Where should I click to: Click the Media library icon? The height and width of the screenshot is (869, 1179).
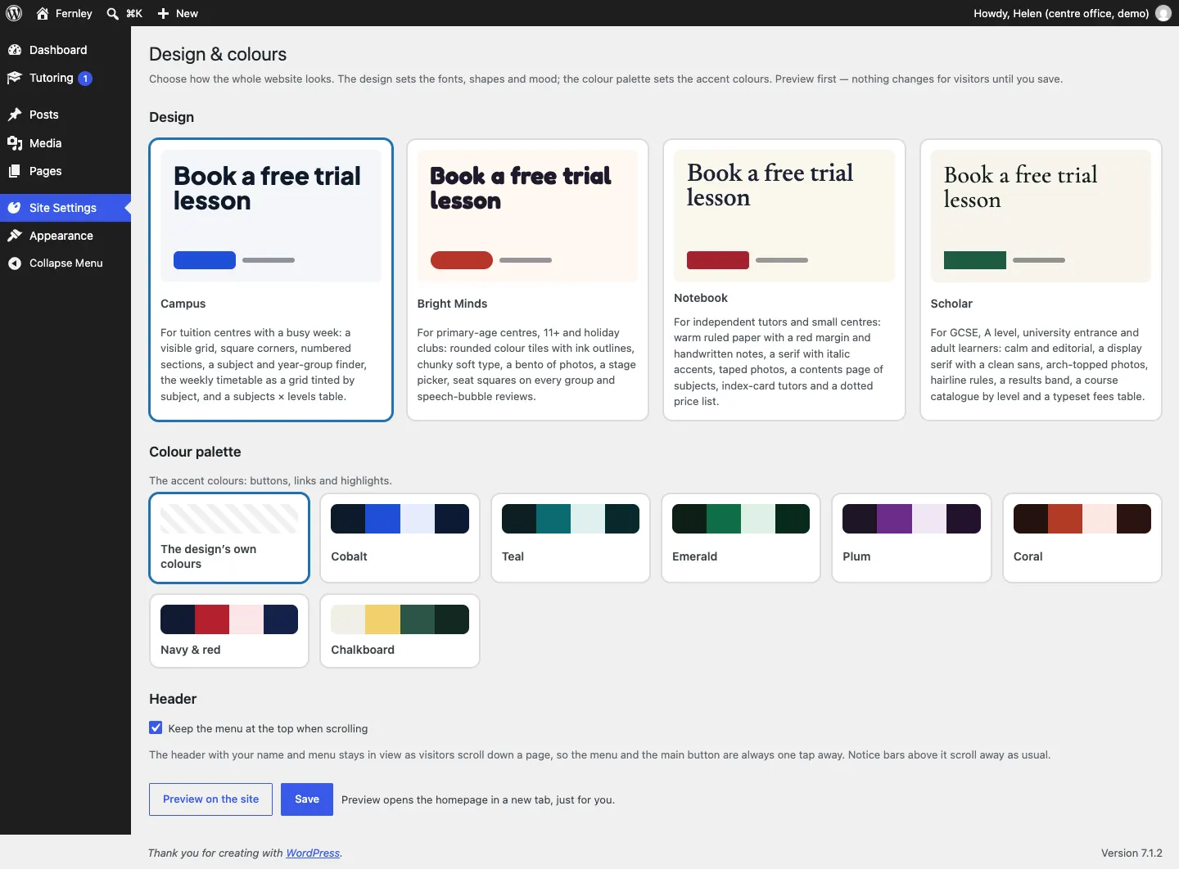(x=15, y=143)
